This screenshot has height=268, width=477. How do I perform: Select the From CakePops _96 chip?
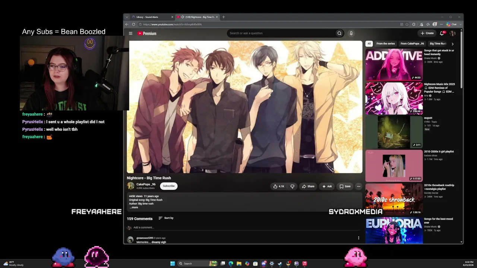click(x=412, y=44)
